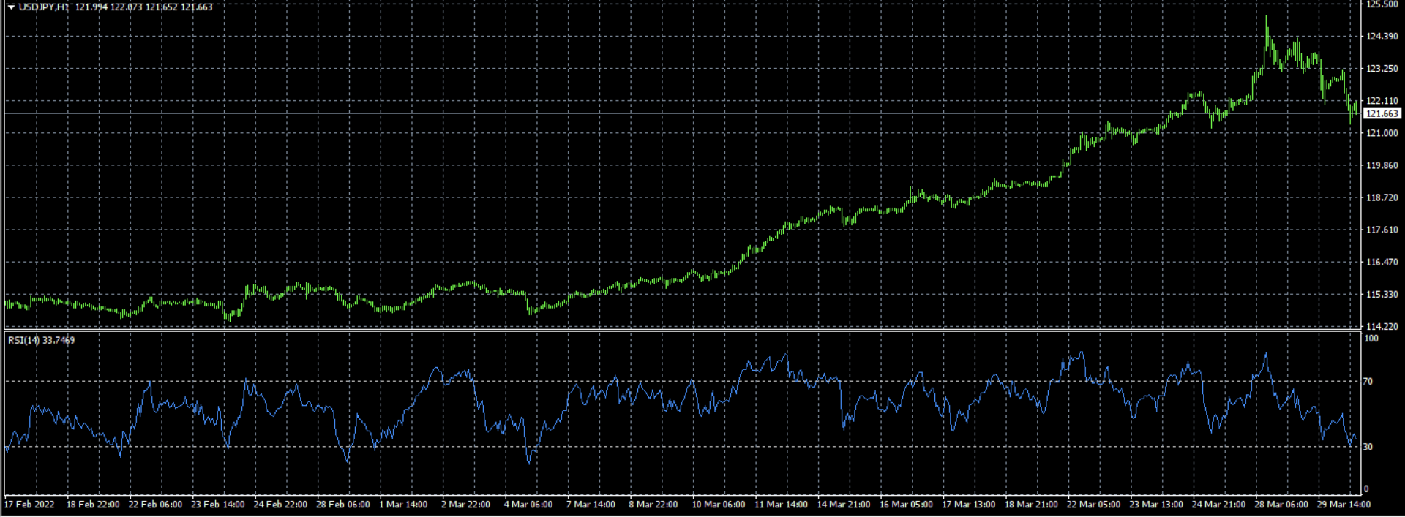Click the small triangle beside USDJPY,H1
Image resolution: width=1405 pixels, height=517 pixels.
[11, 7]
